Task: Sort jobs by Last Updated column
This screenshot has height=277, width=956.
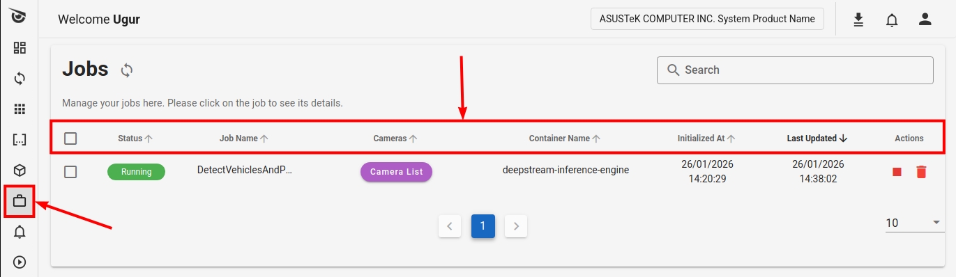Action: pyautogui.click(x=817, y=138)
